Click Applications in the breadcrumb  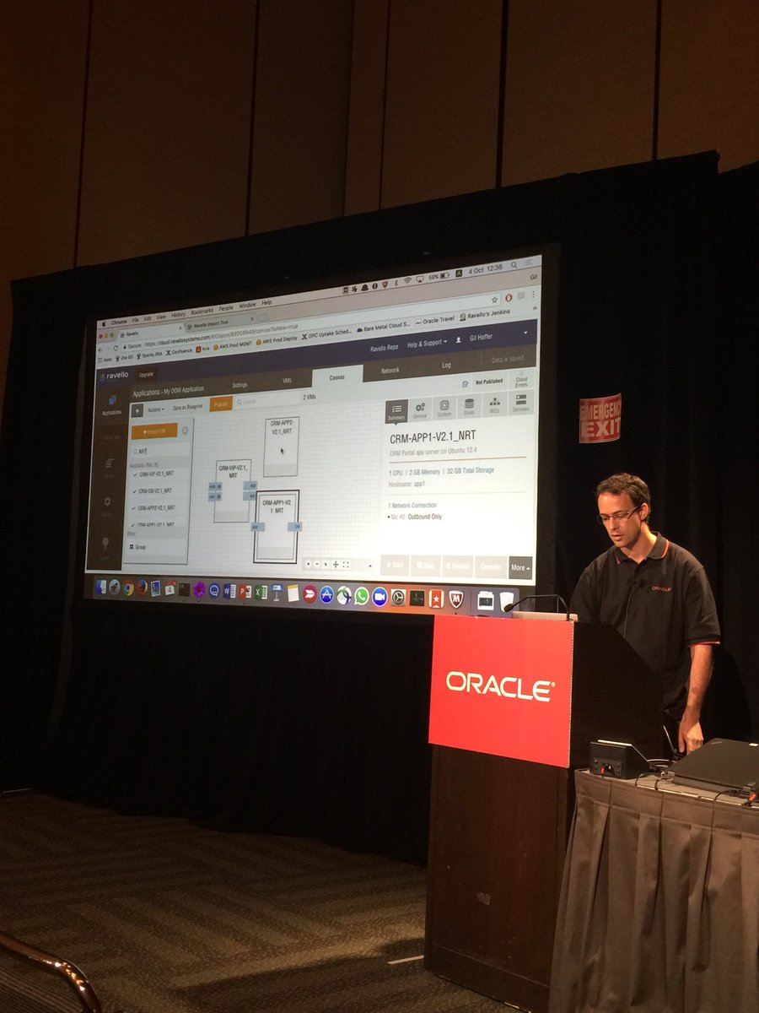coord(146,393)
